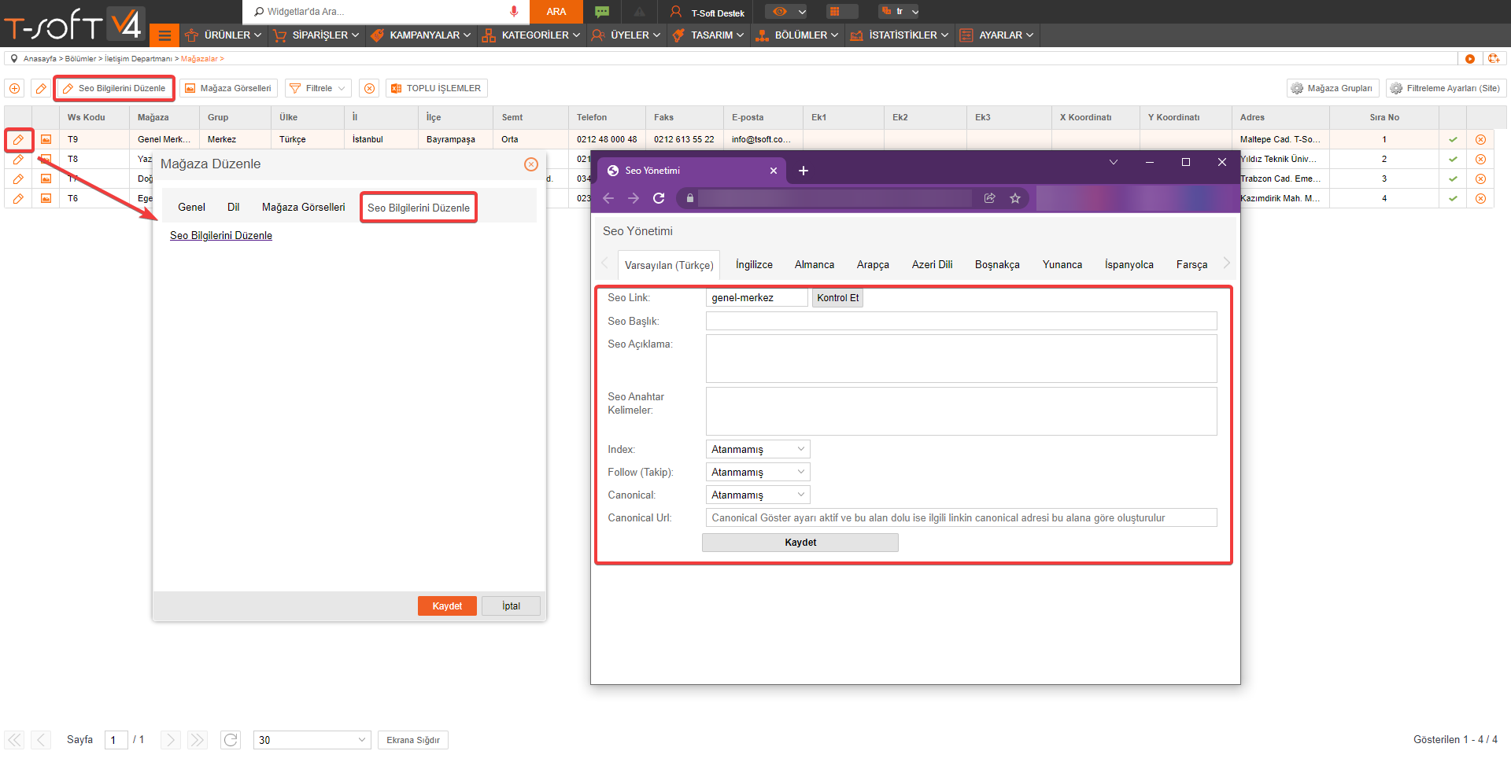The height and width of the screenshot is (762, 1511).
Task: Click the toolbar pencil edit icon
Action: pyautogui.click(x=41, y=88)
